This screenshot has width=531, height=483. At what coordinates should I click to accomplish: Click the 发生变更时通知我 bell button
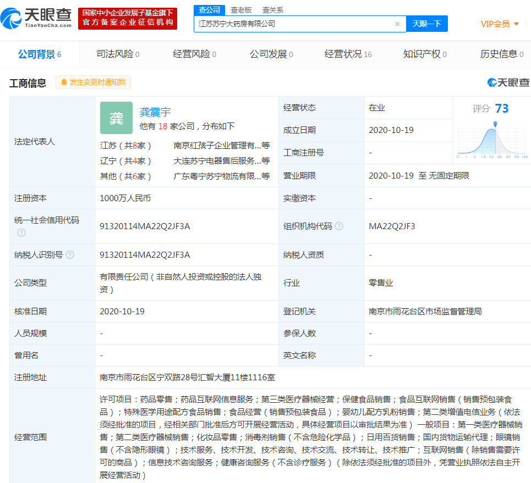pos(93,82)
